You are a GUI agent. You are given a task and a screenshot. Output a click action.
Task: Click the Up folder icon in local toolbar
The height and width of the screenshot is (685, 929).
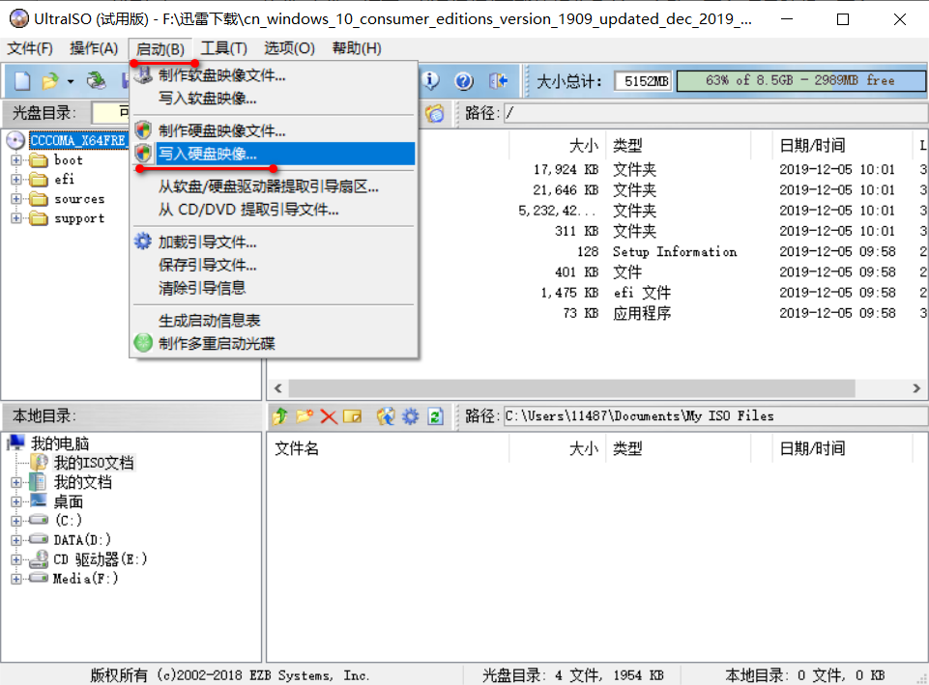[280, 416]
